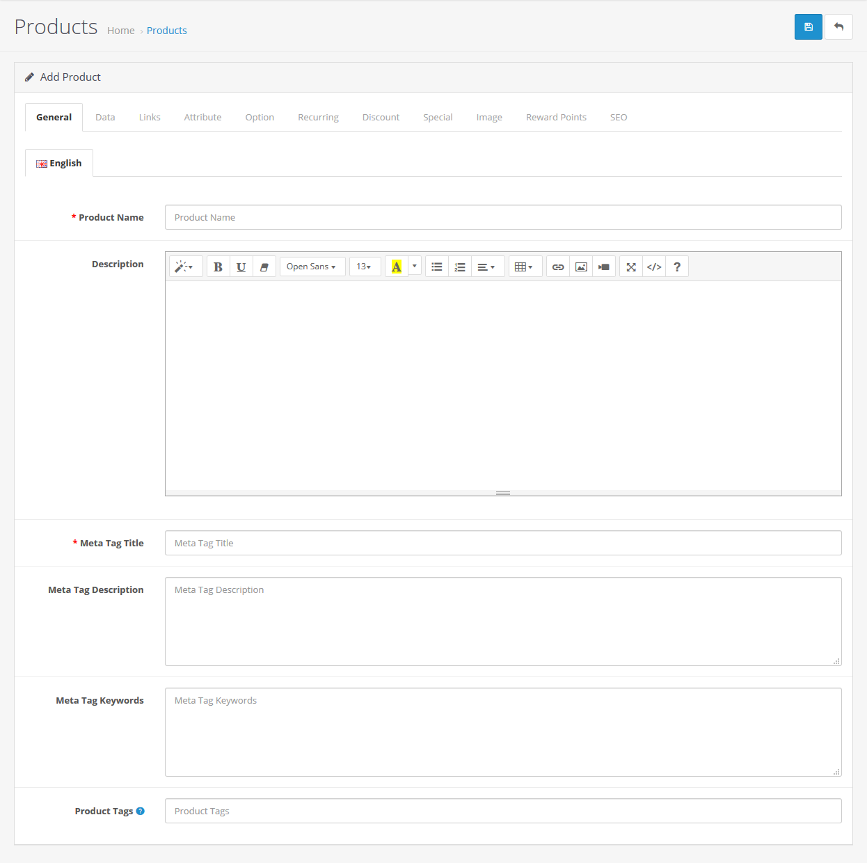
Task: Click the insert link icon
Action: pyautogui.click(x=558, y=267)
